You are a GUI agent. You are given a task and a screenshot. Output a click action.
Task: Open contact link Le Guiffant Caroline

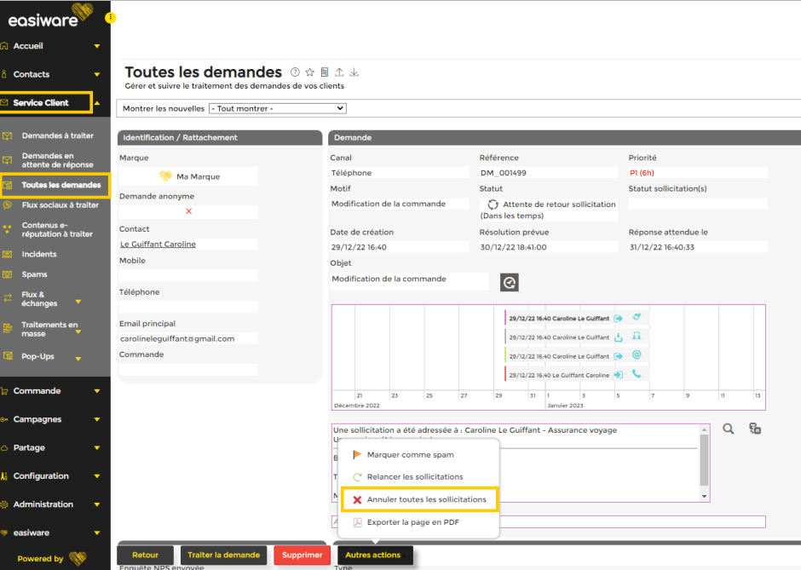[x=158, y=245]
